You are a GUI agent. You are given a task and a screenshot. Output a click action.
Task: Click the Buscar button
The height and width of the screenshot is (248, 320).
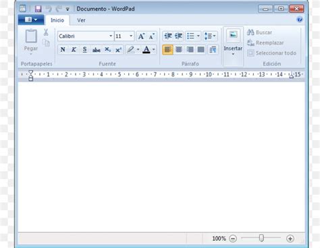pyautogui.click(x=259, y=32)
